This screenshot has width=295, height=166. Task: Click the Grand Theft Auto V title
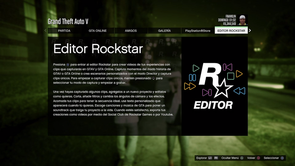pyautogui.click(x=68, y=22)
